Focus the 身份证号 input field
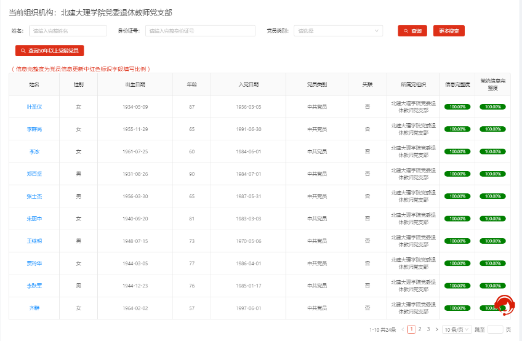The image size is (522, 341). (x=200, y=31)
